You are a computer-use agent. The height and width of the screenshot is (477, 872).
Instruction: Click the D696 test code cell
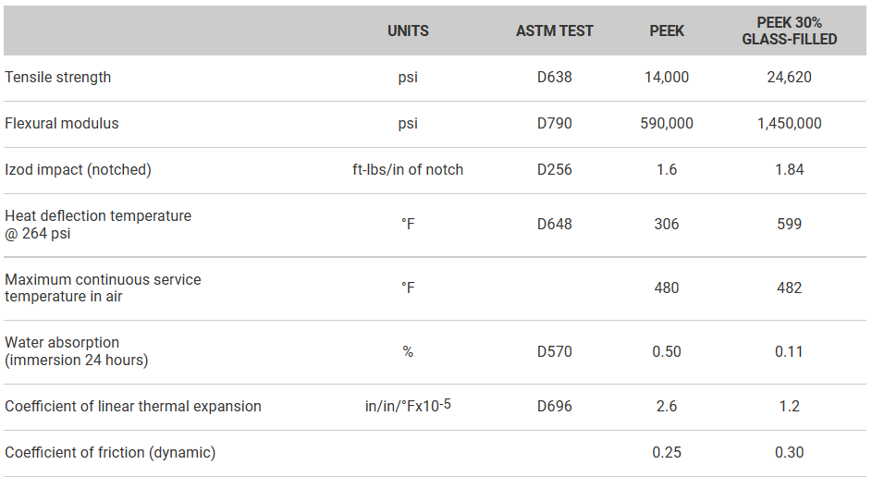[x=555, y=407]
